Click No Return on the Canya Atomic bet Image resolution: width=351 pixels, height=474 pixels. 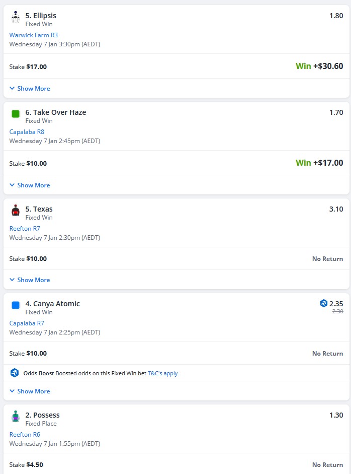tap(327, 354)
